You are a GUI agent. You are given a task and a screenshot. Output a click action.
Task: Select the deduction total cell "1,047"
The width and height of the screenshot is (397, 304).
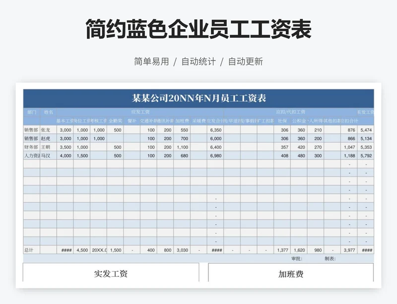click(349, 147)
